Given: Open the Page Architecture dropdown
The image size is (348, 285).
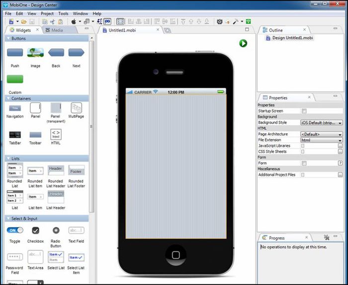Looking at the screenshot, I should coord(321,134).
